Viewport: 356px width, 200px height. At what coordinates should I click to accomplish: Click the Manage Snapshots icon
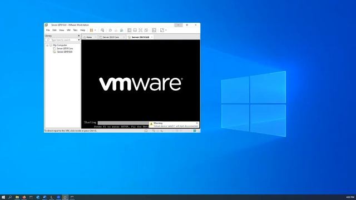click(121, 30)
